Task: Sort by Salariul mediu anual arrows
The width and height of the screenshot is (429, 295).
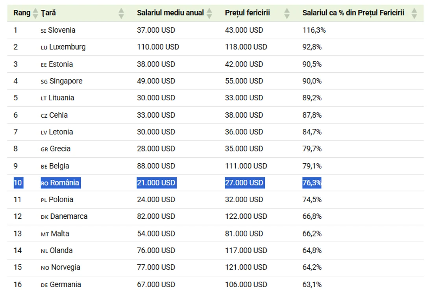Action: (209, 13)
